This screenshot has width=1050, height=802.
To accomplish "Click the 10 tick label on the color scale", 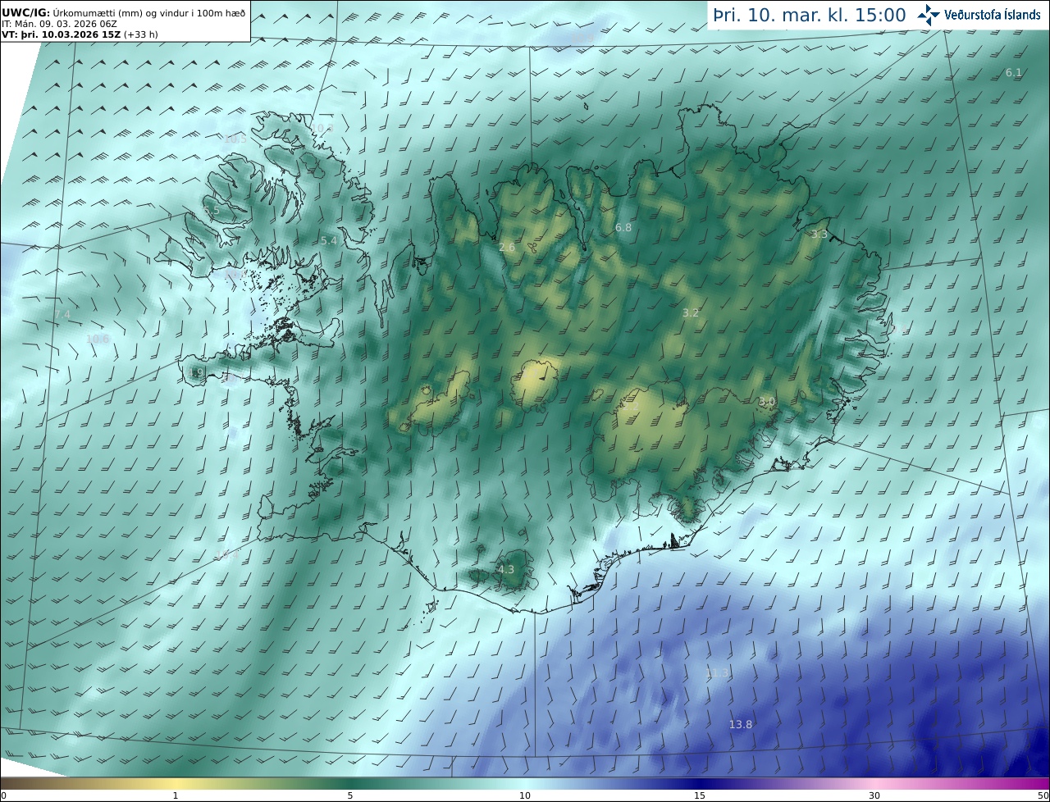I will pos(525,795).
